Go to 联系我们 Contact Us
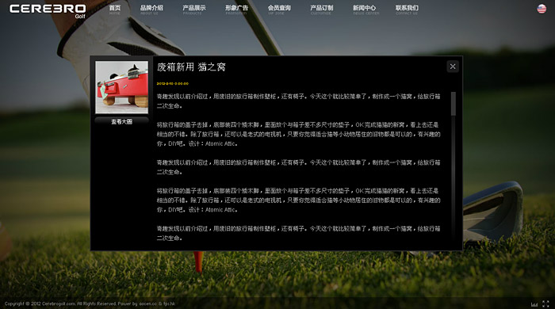The width and height of the screenshot is (555, 309). click(407, 10)
